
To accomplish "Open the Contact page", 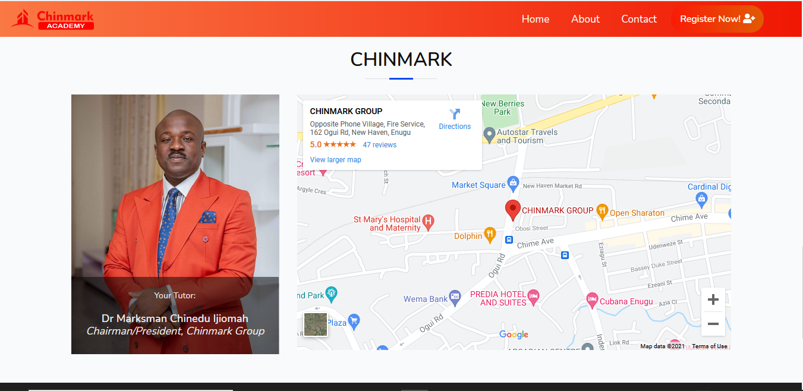I will (x=639, y=19).
